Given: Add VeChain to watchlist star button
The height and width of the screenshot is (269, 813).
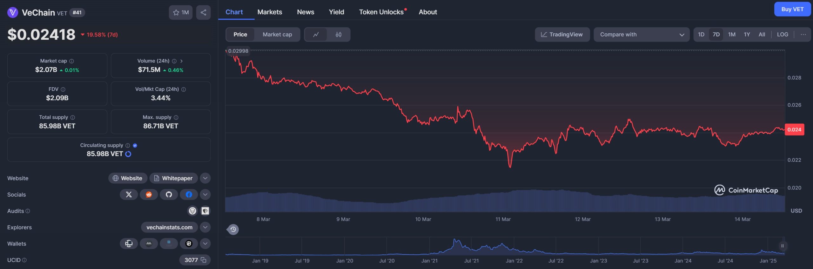Looking at the screenshot, I should pos(181,13).
